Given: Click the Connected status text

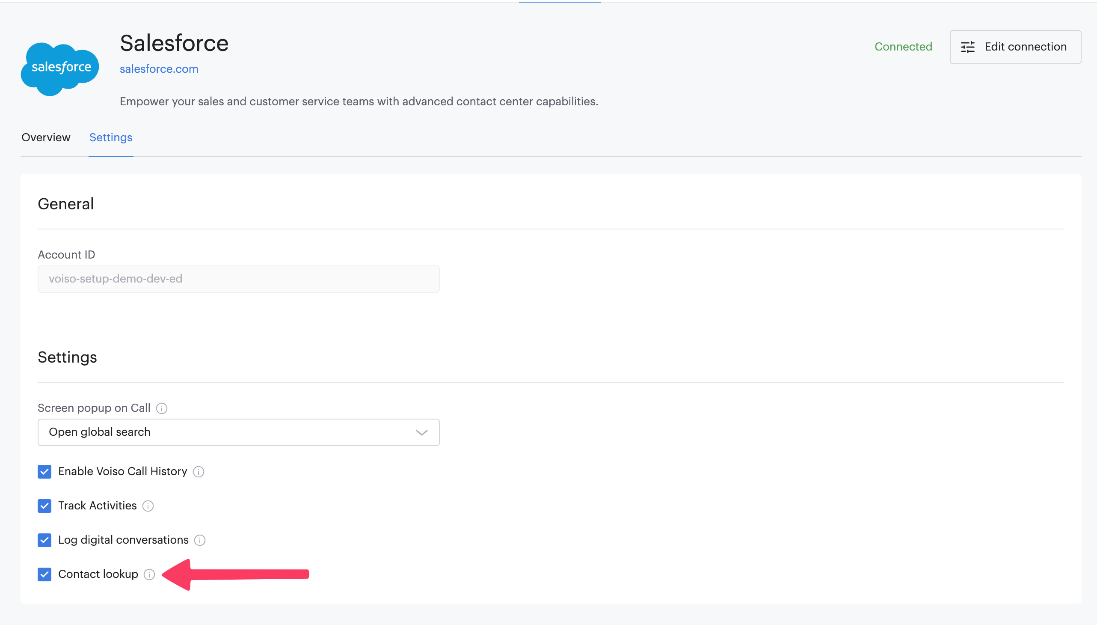Looking at the screenshot, I should 903,46.
